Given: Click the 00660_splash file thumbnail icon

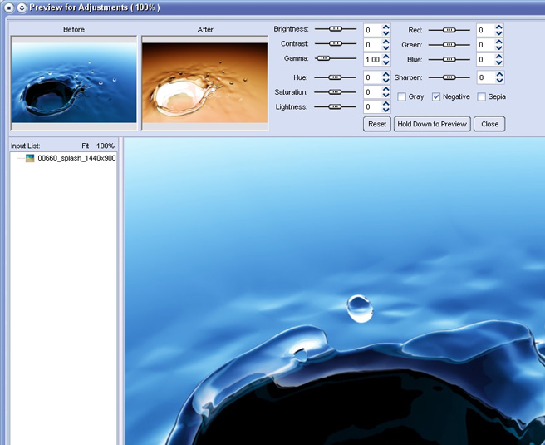Looking at the screenshot, I should 30,158.
